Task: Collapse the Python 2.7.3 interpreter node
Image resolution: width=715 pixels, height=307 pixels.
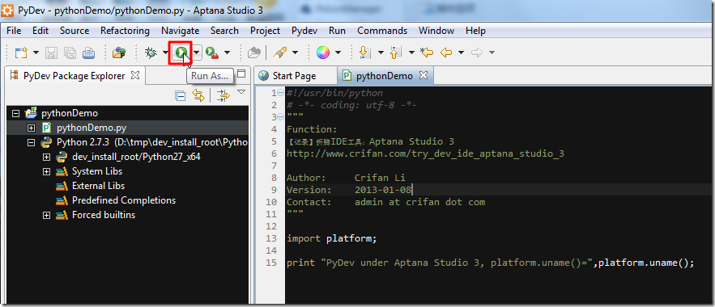Action: click(31, 142)
